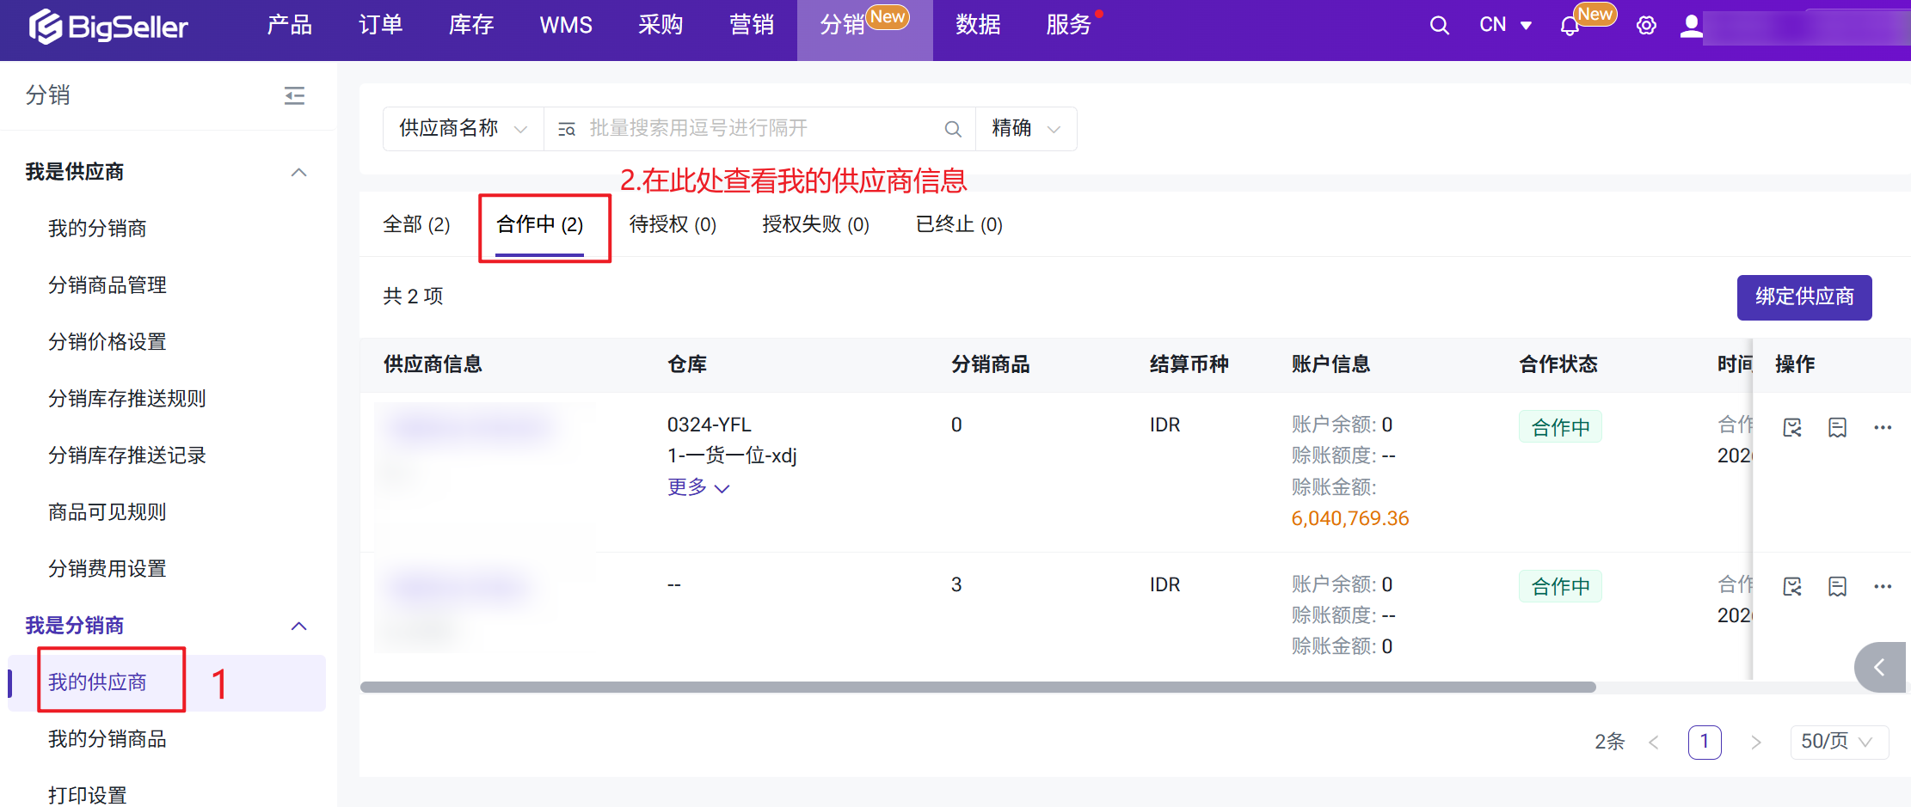Click the horizontal table scrollbar
Viewport: 1911px width, 807px height.
tap(977, 688)
